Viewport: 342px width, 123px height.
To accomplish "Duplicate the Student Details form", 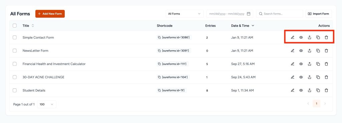I will (x=318, y=90).
